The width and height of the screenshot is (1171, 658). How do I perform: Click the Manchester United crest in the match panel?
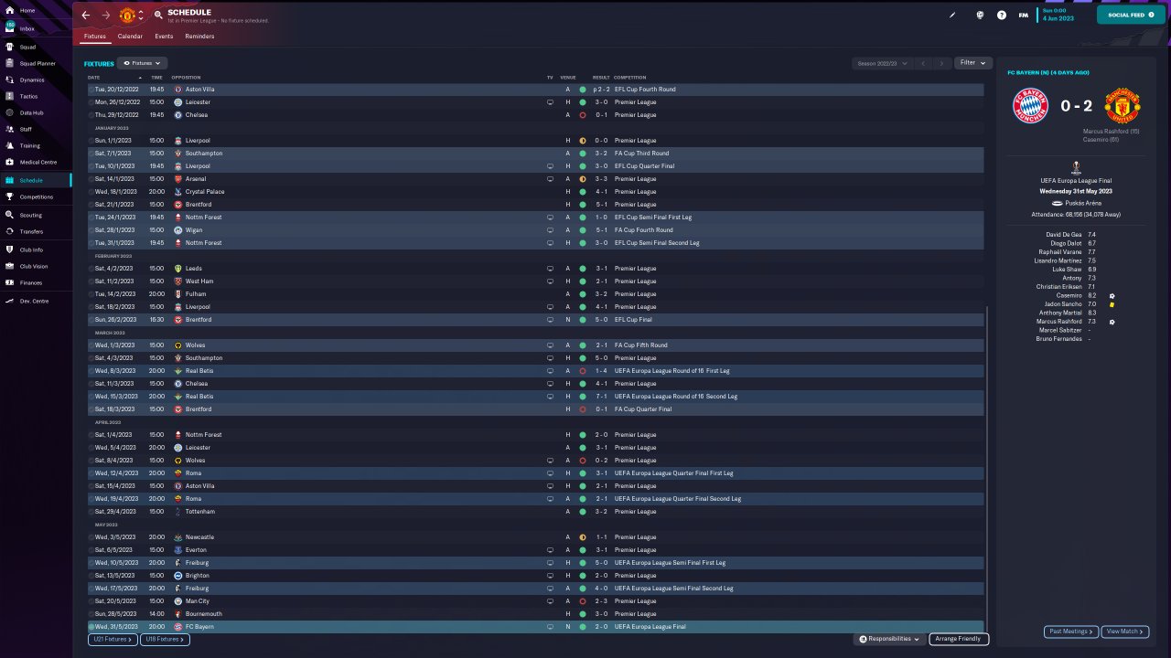pos(1122,106)
